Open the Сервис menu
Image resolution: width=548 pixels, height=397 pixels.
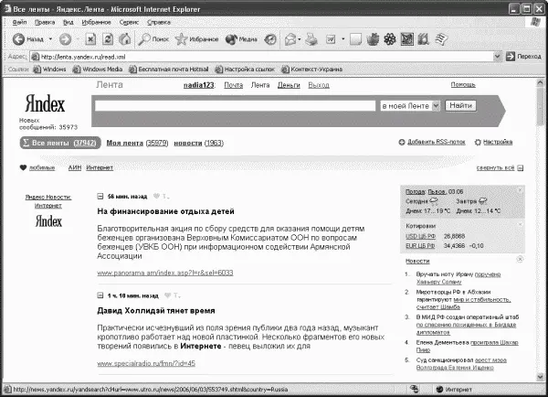[129, 22]
